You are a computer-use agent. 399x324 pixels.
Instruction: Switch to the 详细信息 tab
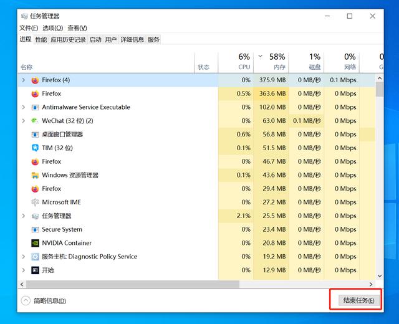coord(132,40)
